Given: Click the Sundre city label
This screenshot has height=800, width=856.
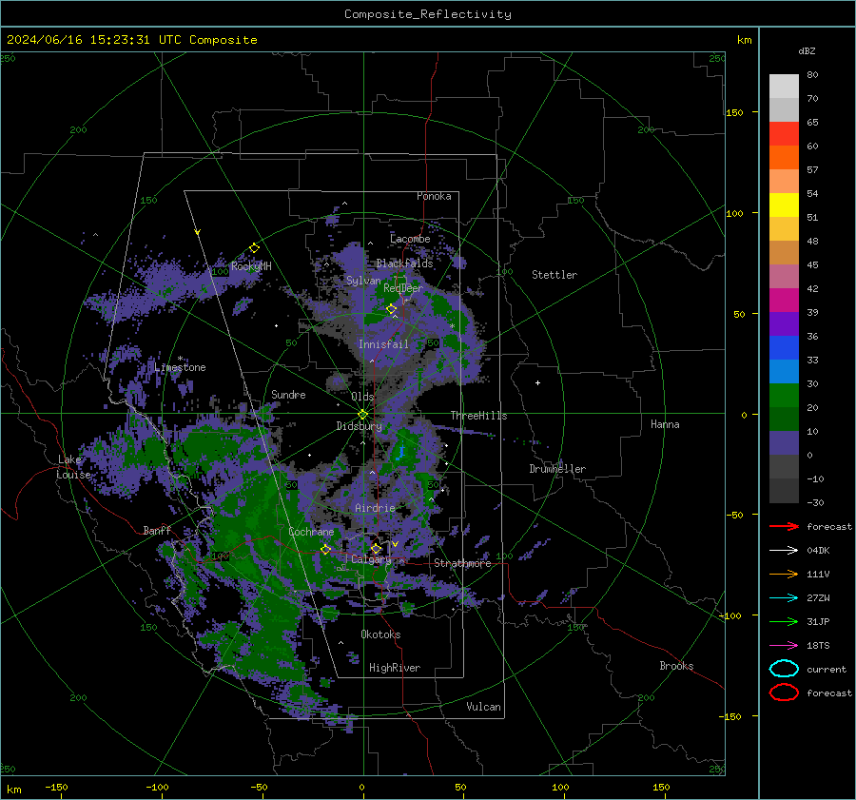Looking at the screenshot, I should pos(288,394).
